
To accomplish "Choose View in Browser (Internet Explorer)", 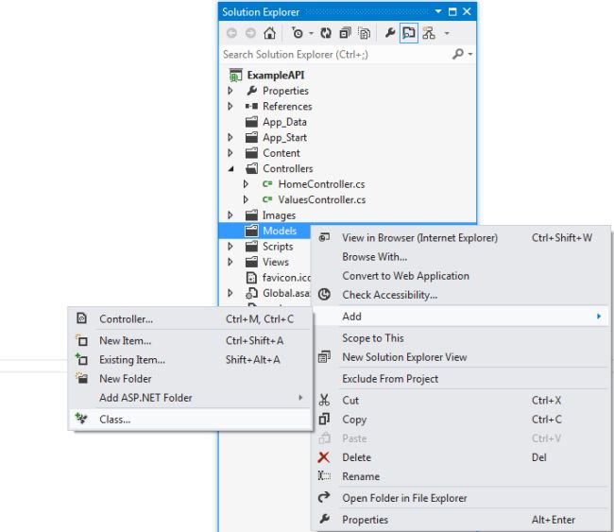I will 419,238.
